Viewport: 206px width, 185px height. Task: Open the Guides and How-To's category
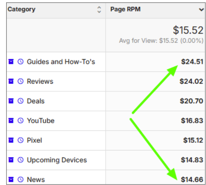(x=61, y=62)
